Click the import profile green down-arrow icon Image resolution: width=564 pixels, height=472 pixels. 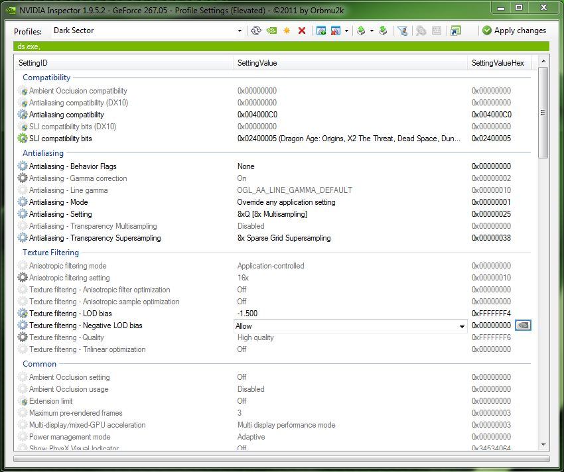(383, 30)
